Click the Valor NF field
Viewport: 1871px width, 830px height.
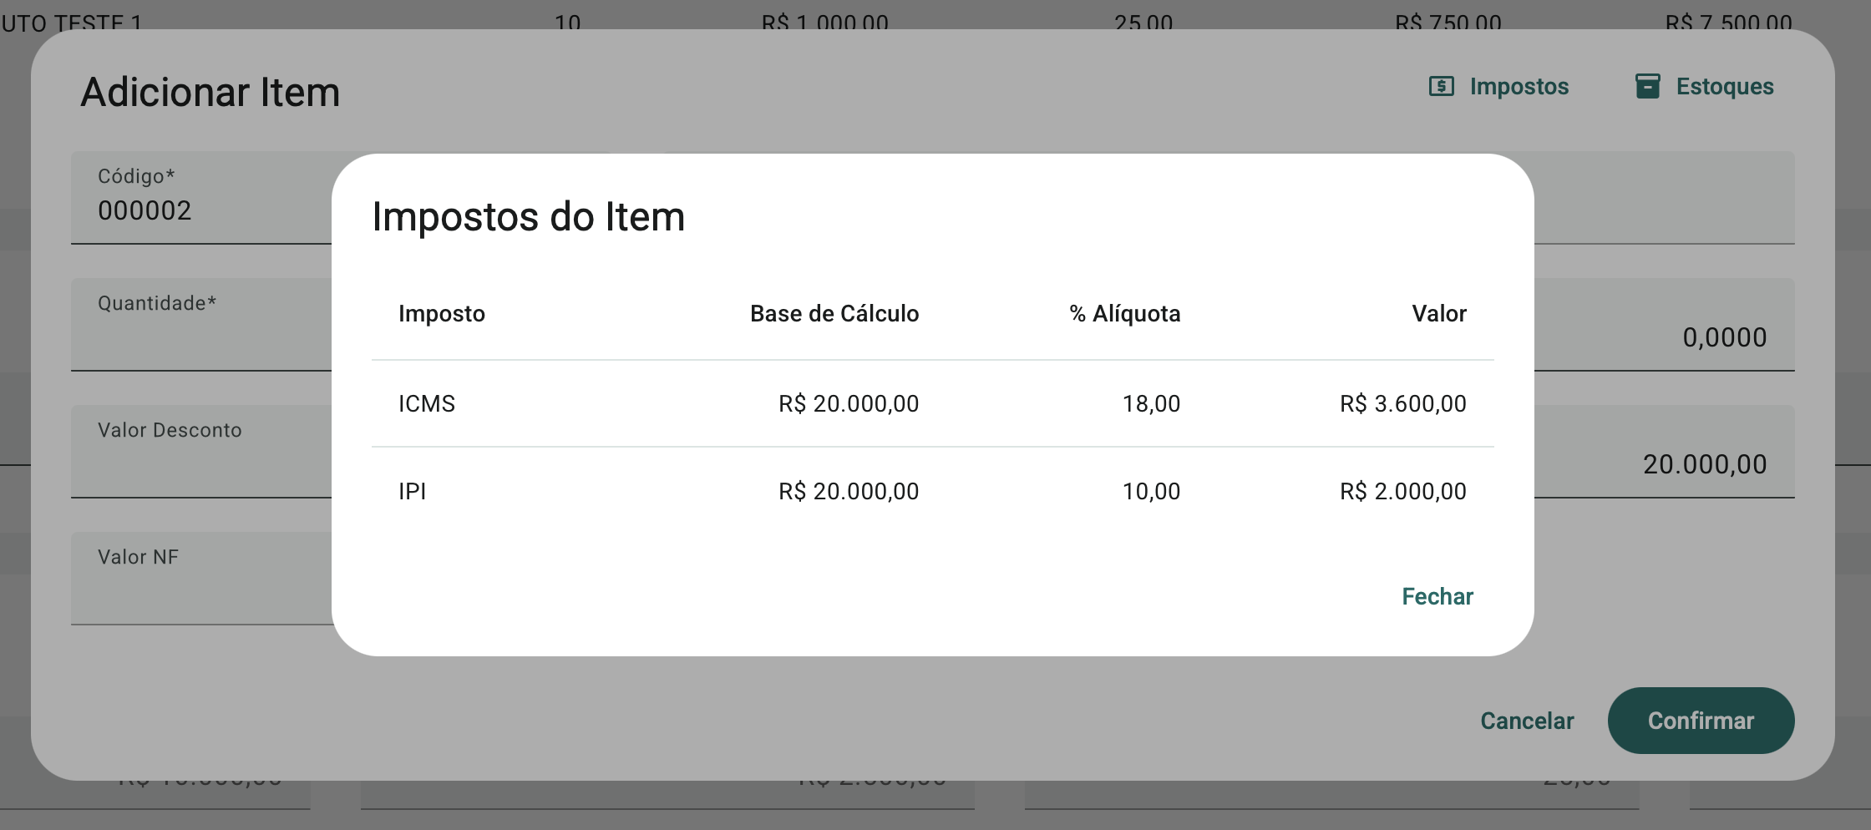tap(200, 590)
